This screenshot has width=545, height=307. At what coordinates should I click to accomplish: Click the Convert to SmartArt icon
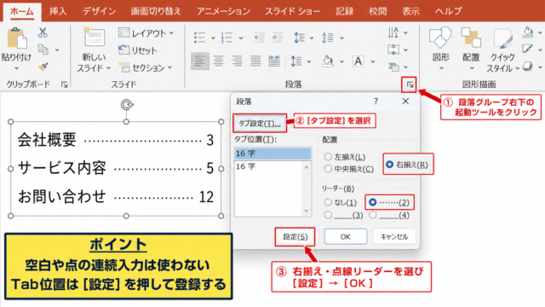pyautogui.click(x=393, y=67)
